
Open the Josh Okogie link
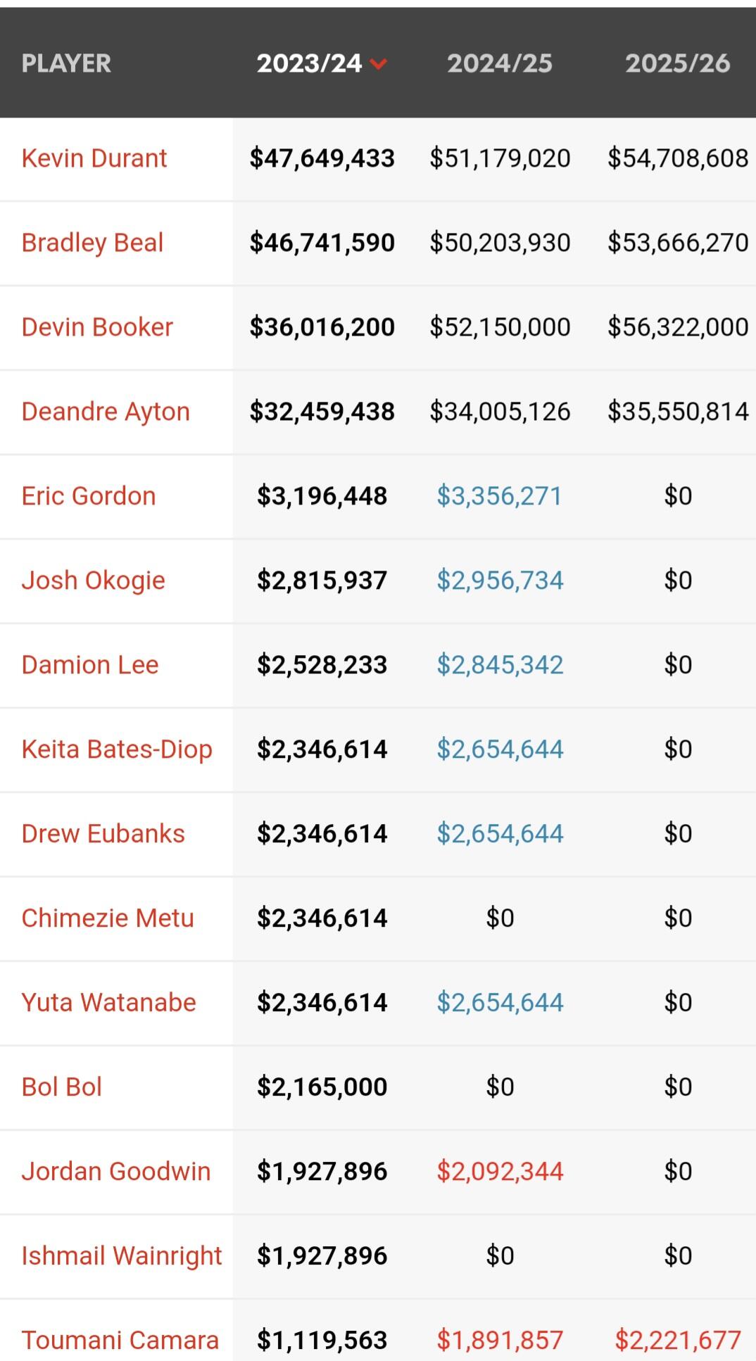pyautogui.click(x=93, y=581)
